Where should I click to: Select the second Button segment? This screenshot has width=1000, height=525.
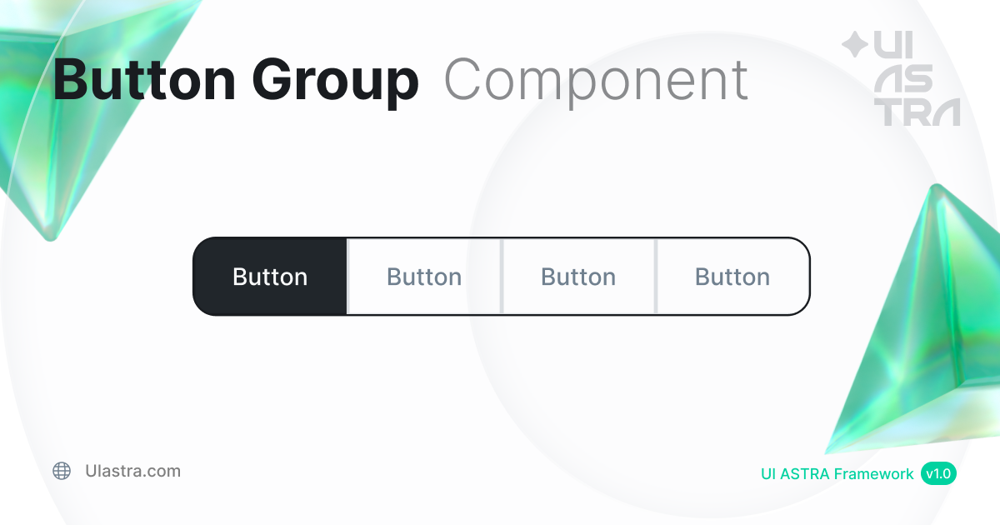(424, 277)
